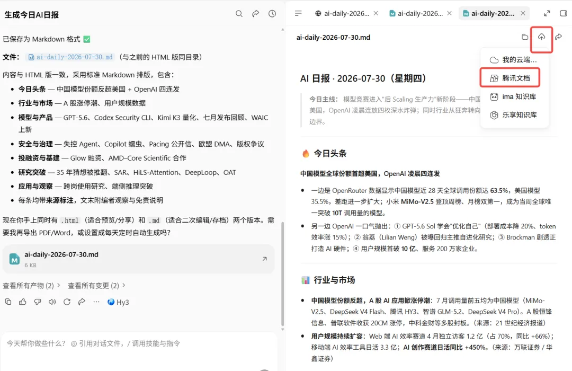Toggle the side panel layout icon
Screen dimensions: 572x371
563,13
